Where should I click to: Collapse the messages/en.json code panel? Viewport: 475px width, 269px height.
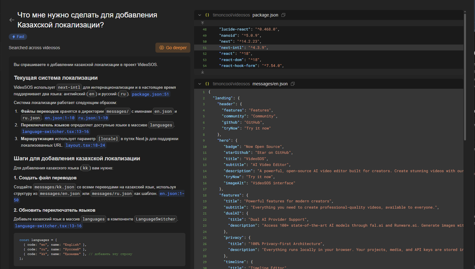200,84
